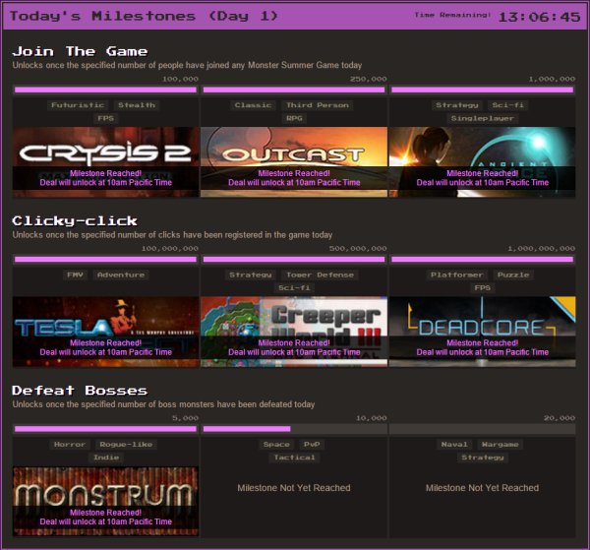590x550 pixels.
Task: Click the 100,000,000 clicks progress bar
Action: [106, 260]
